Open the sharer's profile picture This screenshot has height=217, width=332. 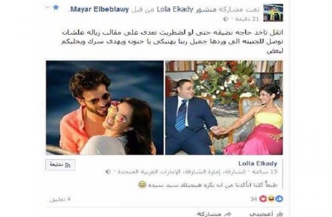[x=273, y=13]
